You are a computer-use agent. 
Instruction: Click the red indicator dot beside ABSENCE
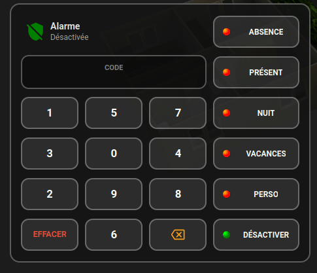[x=226, y=31]
